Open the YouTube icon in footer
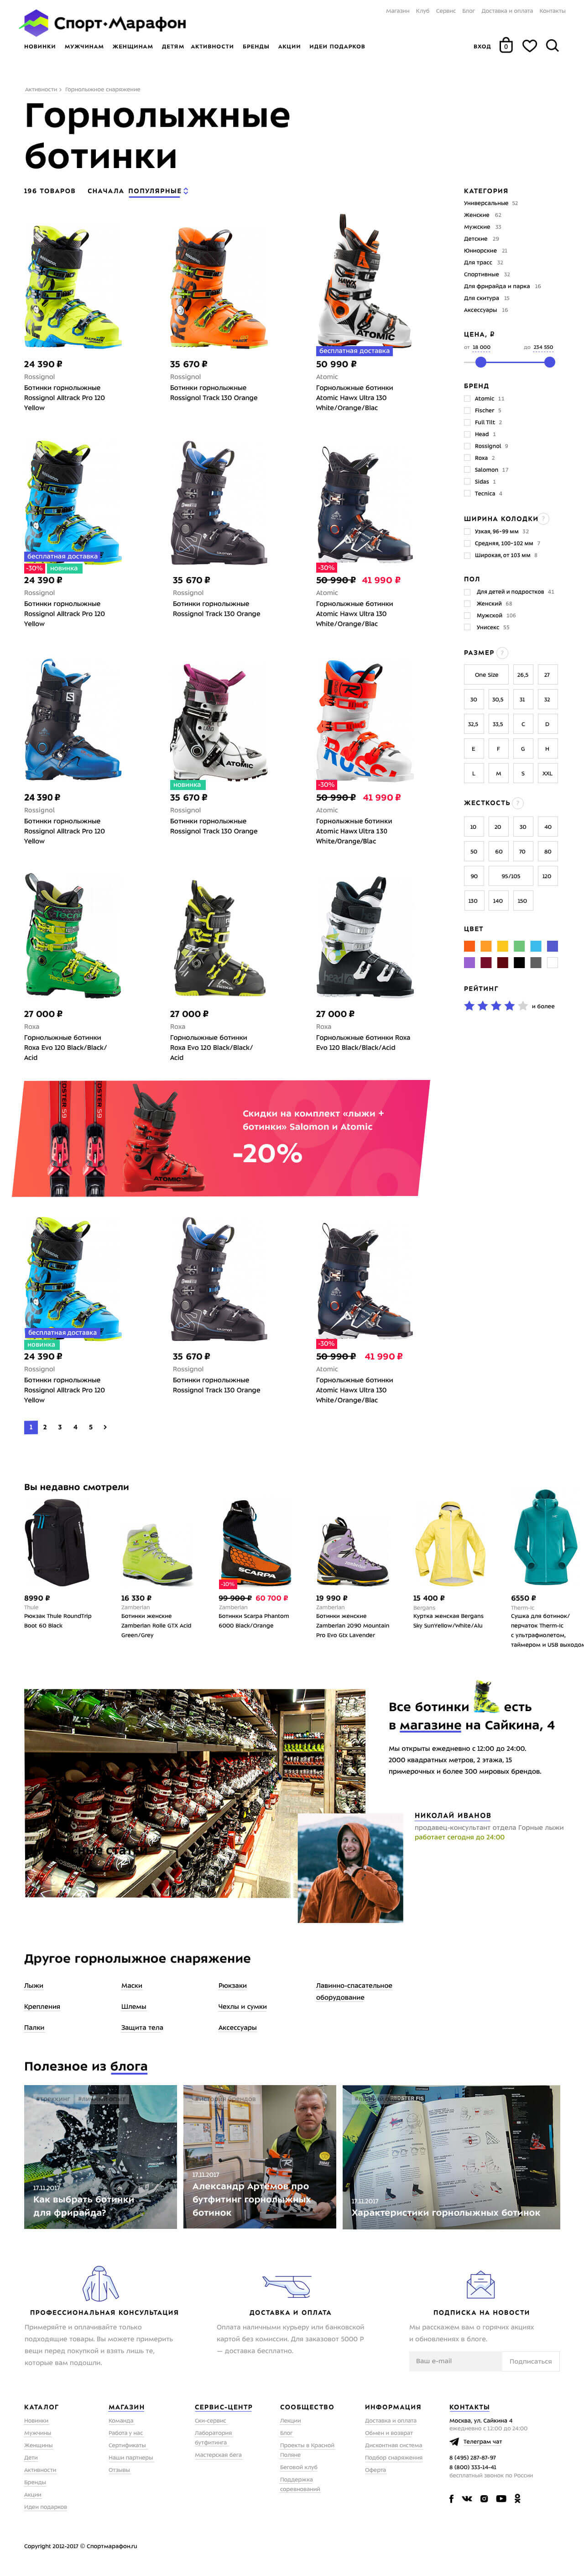Screen dimensions: 584x2576 500,2498
